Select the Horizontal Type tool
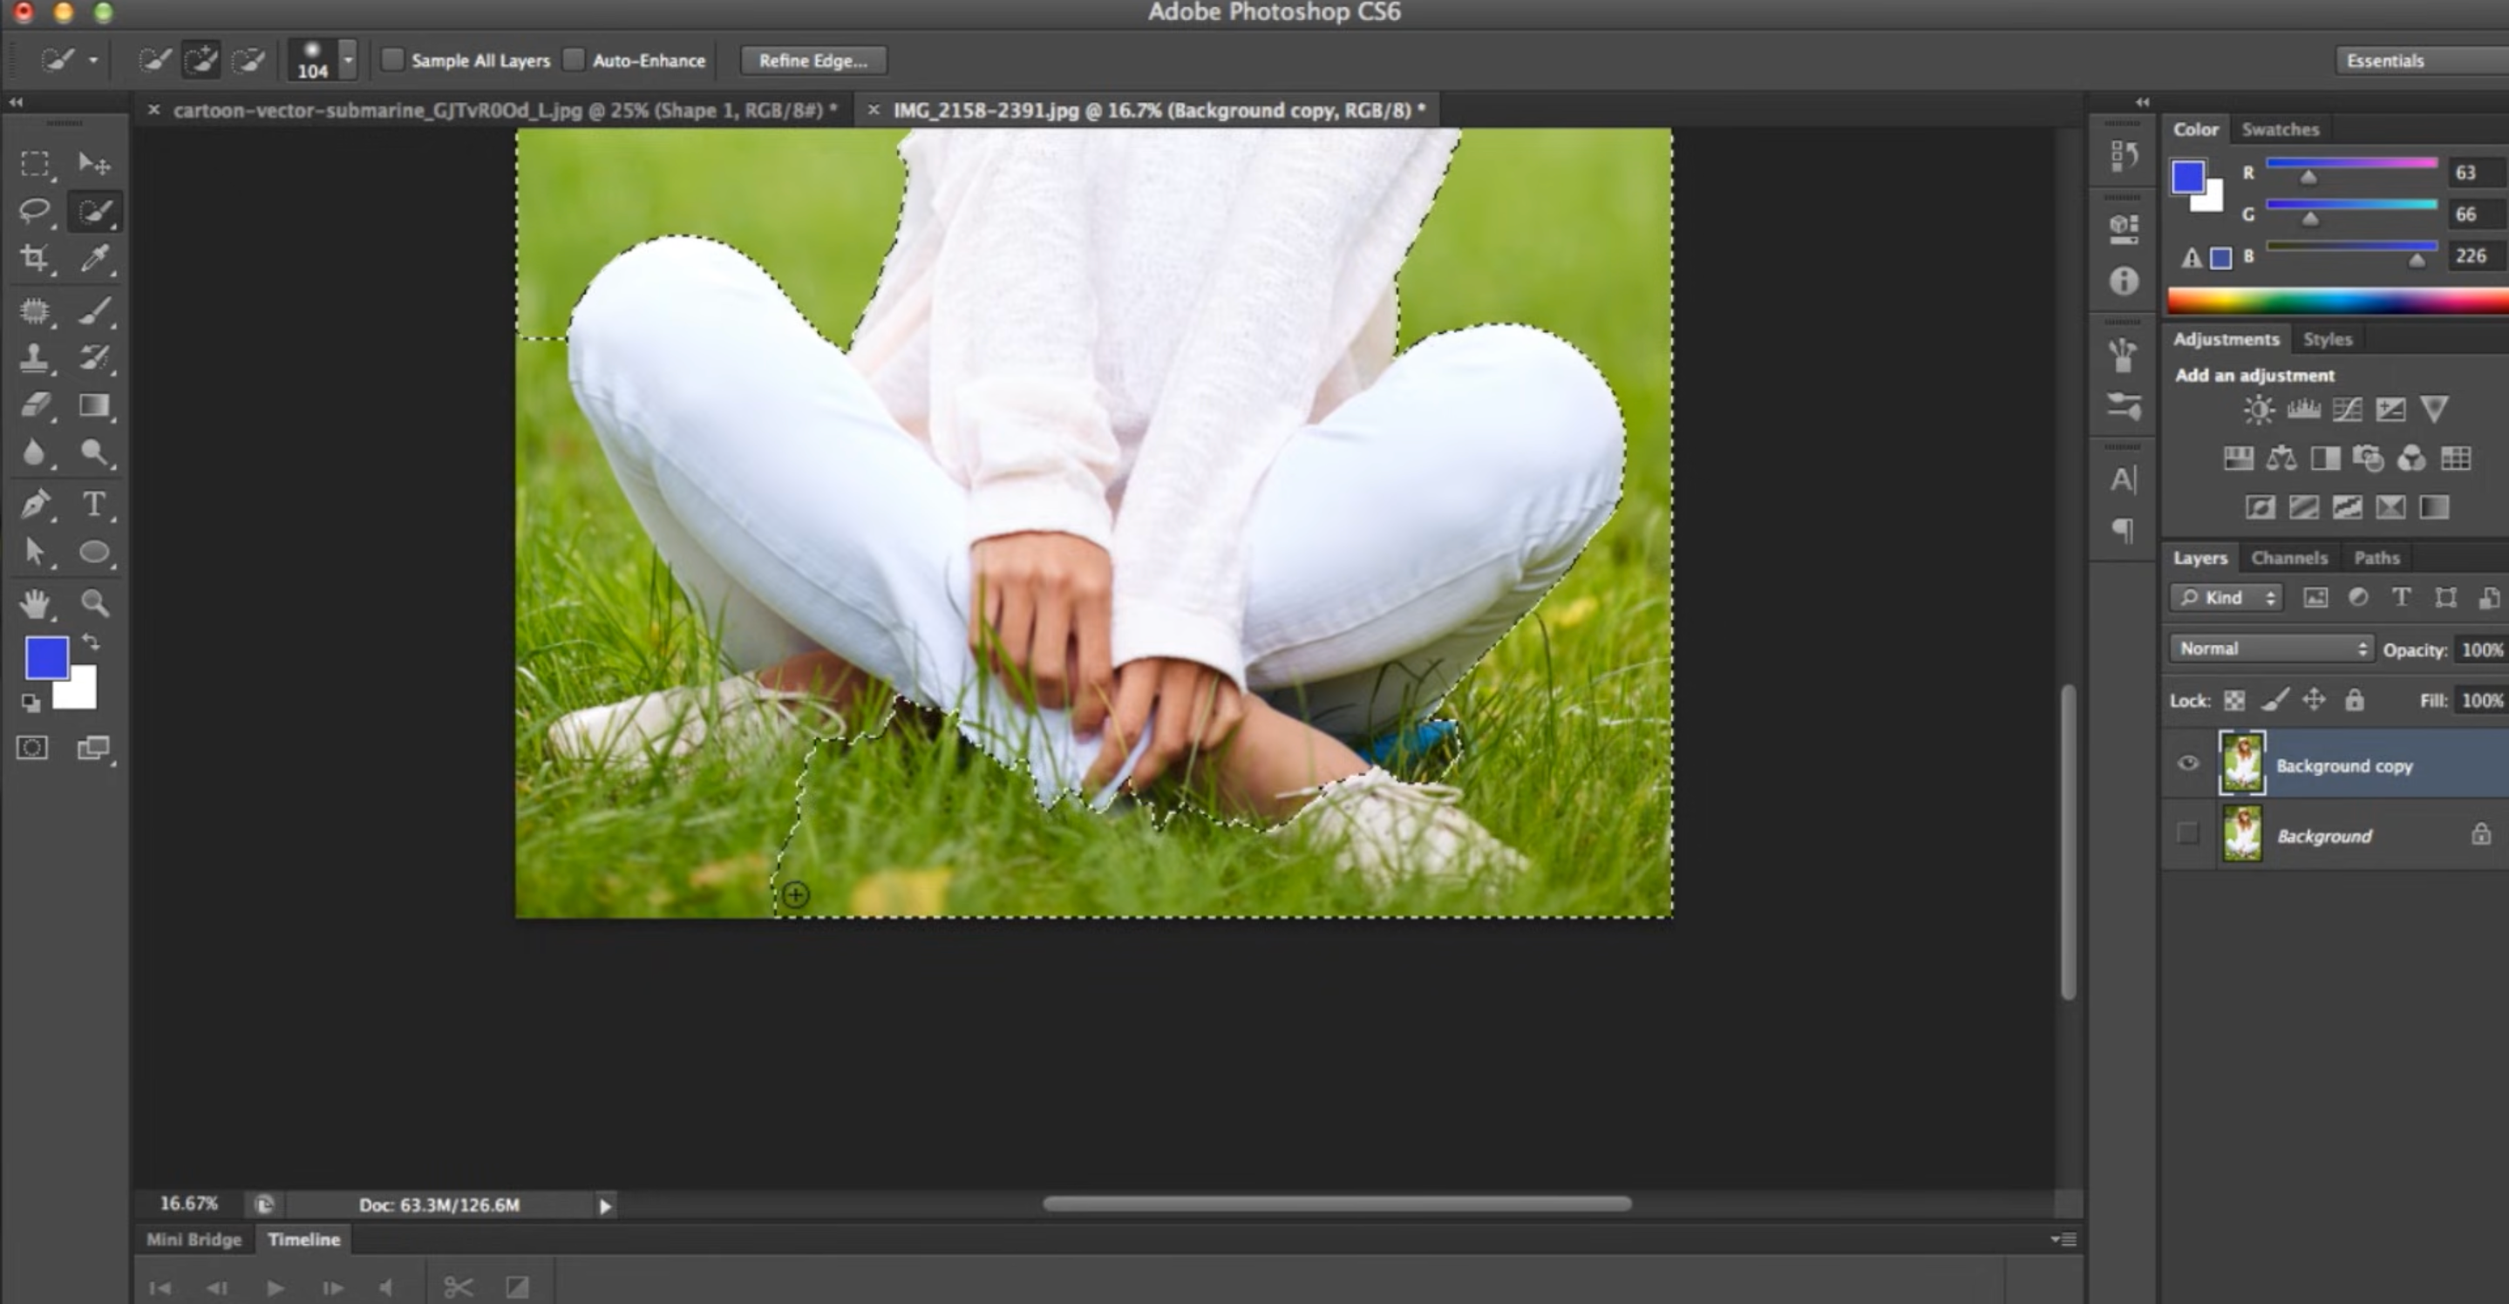This screenshot has width=2509, height=1304. coord(94,504)
